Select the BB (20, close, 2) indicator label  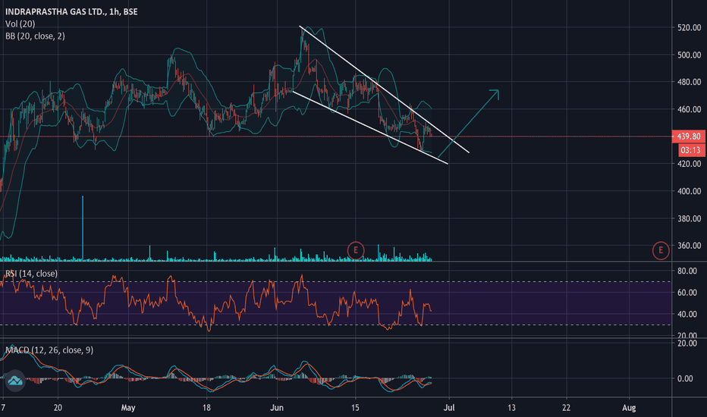point(35,36)
